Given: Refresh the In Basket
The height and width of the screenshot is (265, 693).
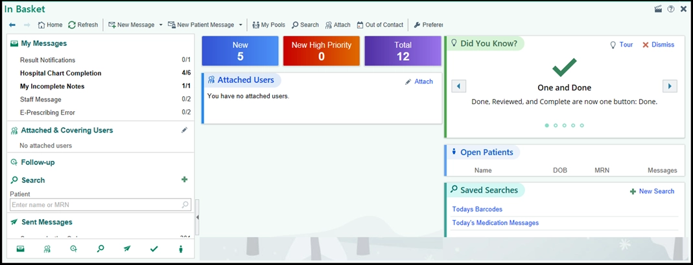Looking at the screenshot, I should tap(83, 25).
